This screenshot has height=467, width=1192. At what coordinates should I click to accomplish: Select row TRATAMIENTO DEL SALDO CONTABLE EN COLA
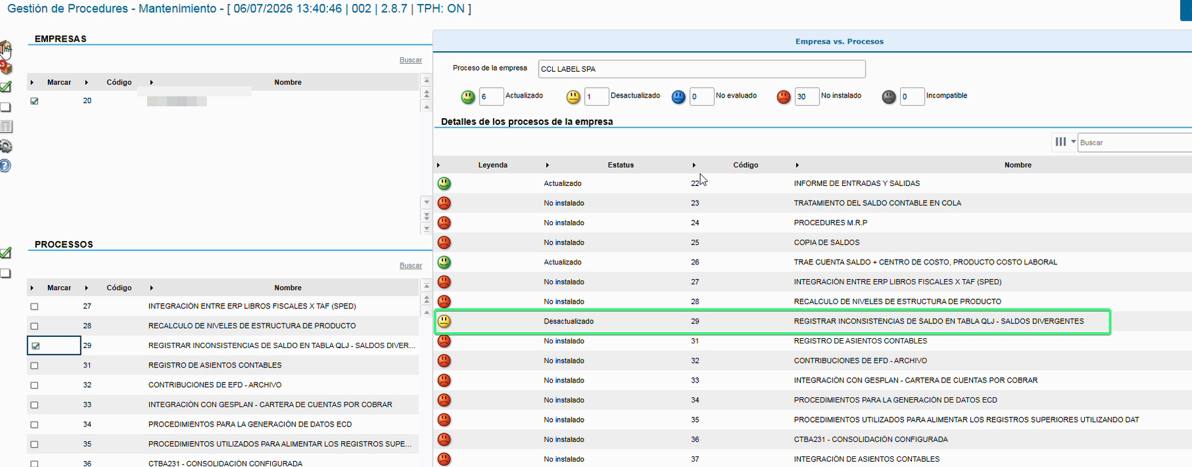coord(812,203)
